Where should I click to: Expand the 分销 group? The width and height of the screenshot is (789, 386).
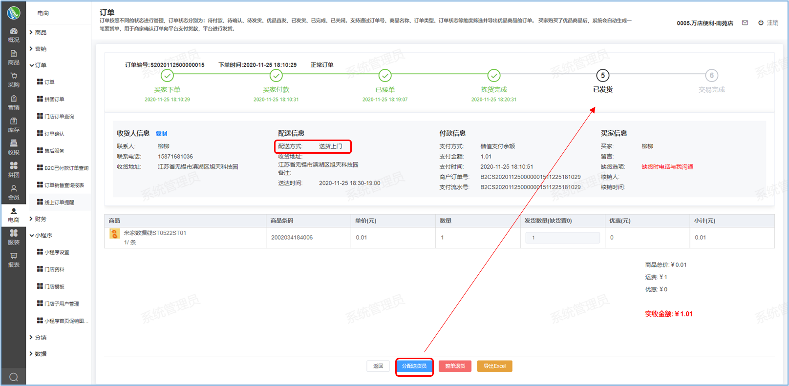click(x=38, y=338)
